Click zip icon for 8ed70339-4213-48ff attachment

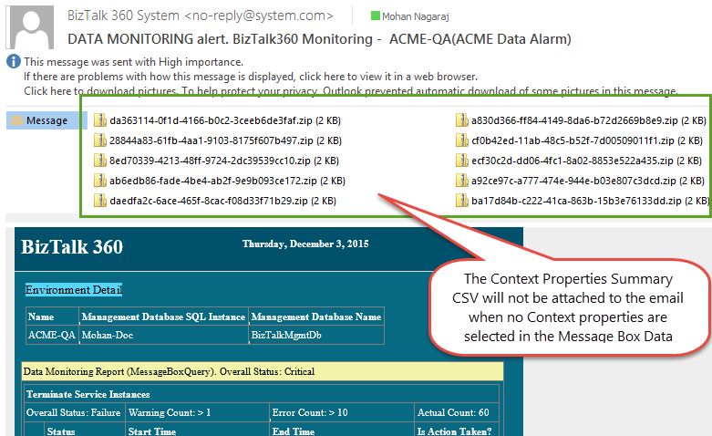[100, 161]
